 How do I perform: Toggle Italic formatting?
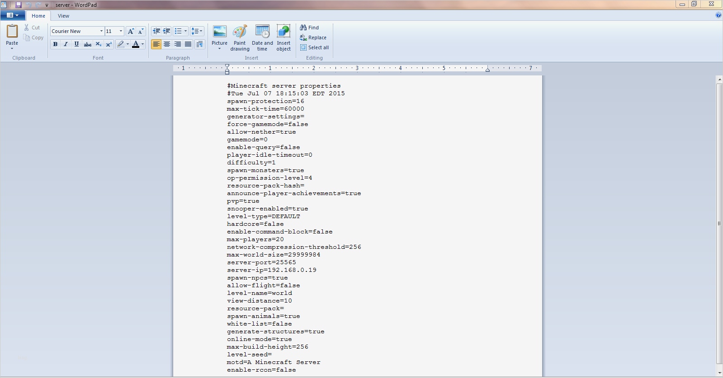[x=66, y=44]
